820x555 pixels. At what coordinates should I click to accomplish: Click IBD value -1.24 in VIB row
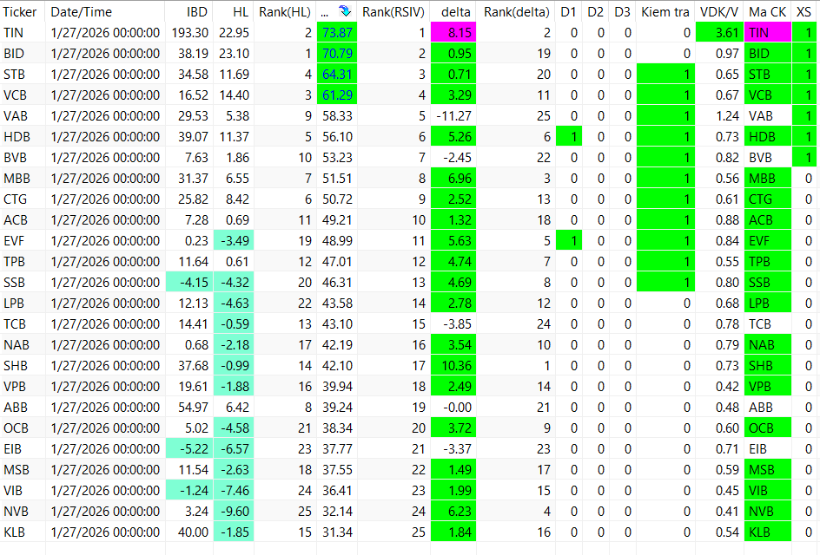tap(189, 491)
